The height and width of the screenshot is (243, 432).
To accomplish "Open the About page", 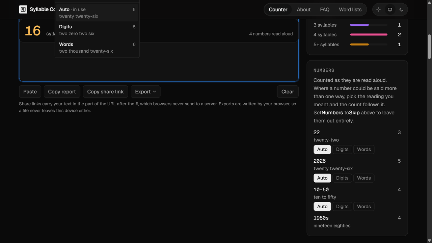I will (x=304, y=9).
